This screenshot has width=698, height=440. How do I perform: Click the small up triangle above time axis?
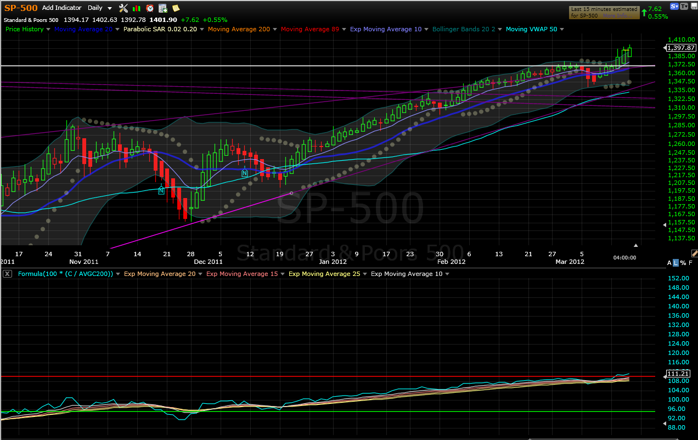coord(636,245)
